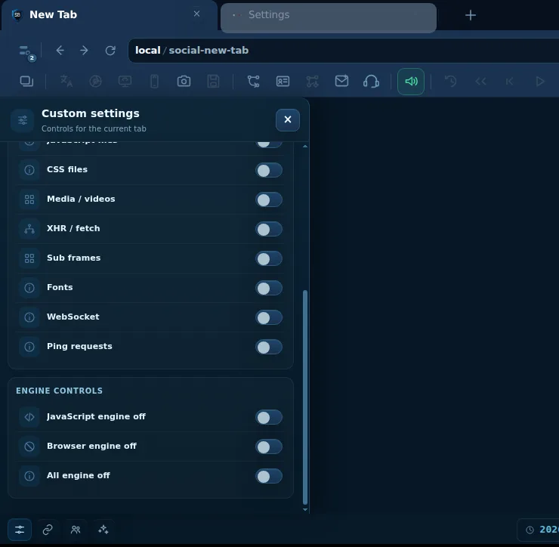Enable the Browser engine off switch
The height and width of the screenshot is (547, 559).
tap(269, 447)
